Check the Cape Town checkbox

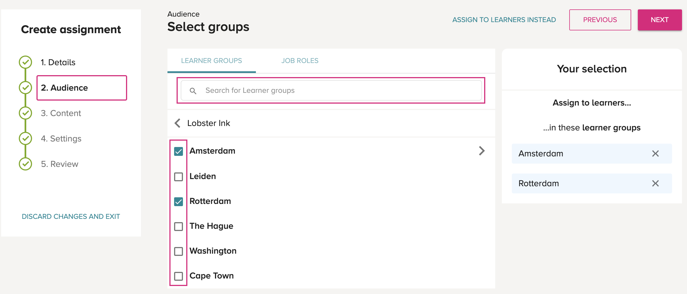pyautogui.click(x=179, y=276)
